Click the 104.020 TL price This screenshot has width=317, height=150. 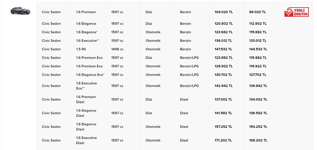[224, 12]
